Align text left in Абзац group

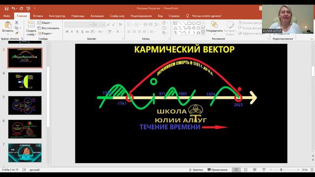(x=129, y=31)
